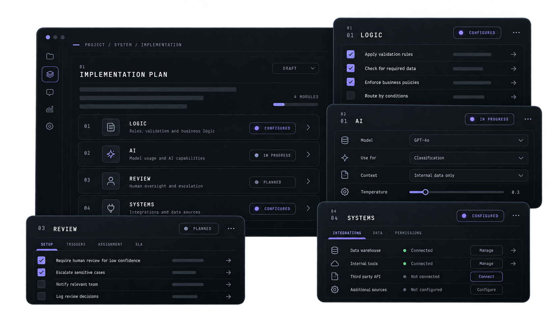Viewport: 551px width, 310px height.
Task: Click Connect for Third party API
Action: 486,277
